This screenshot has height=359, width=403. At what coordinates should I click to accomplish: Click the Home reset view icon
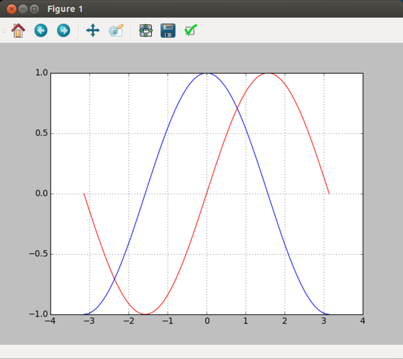18,31
